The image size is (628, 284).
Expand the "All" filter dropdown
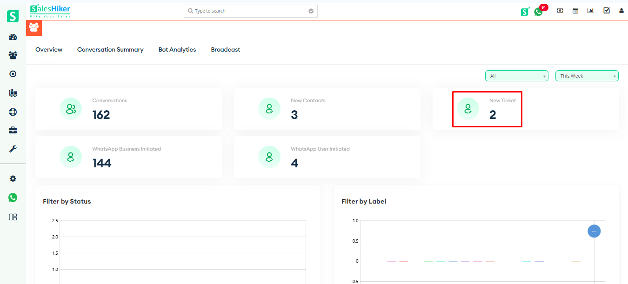point(516,76)
